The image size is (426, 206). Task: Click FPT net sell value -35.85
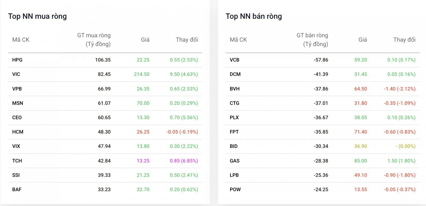(x=321, y=132)
